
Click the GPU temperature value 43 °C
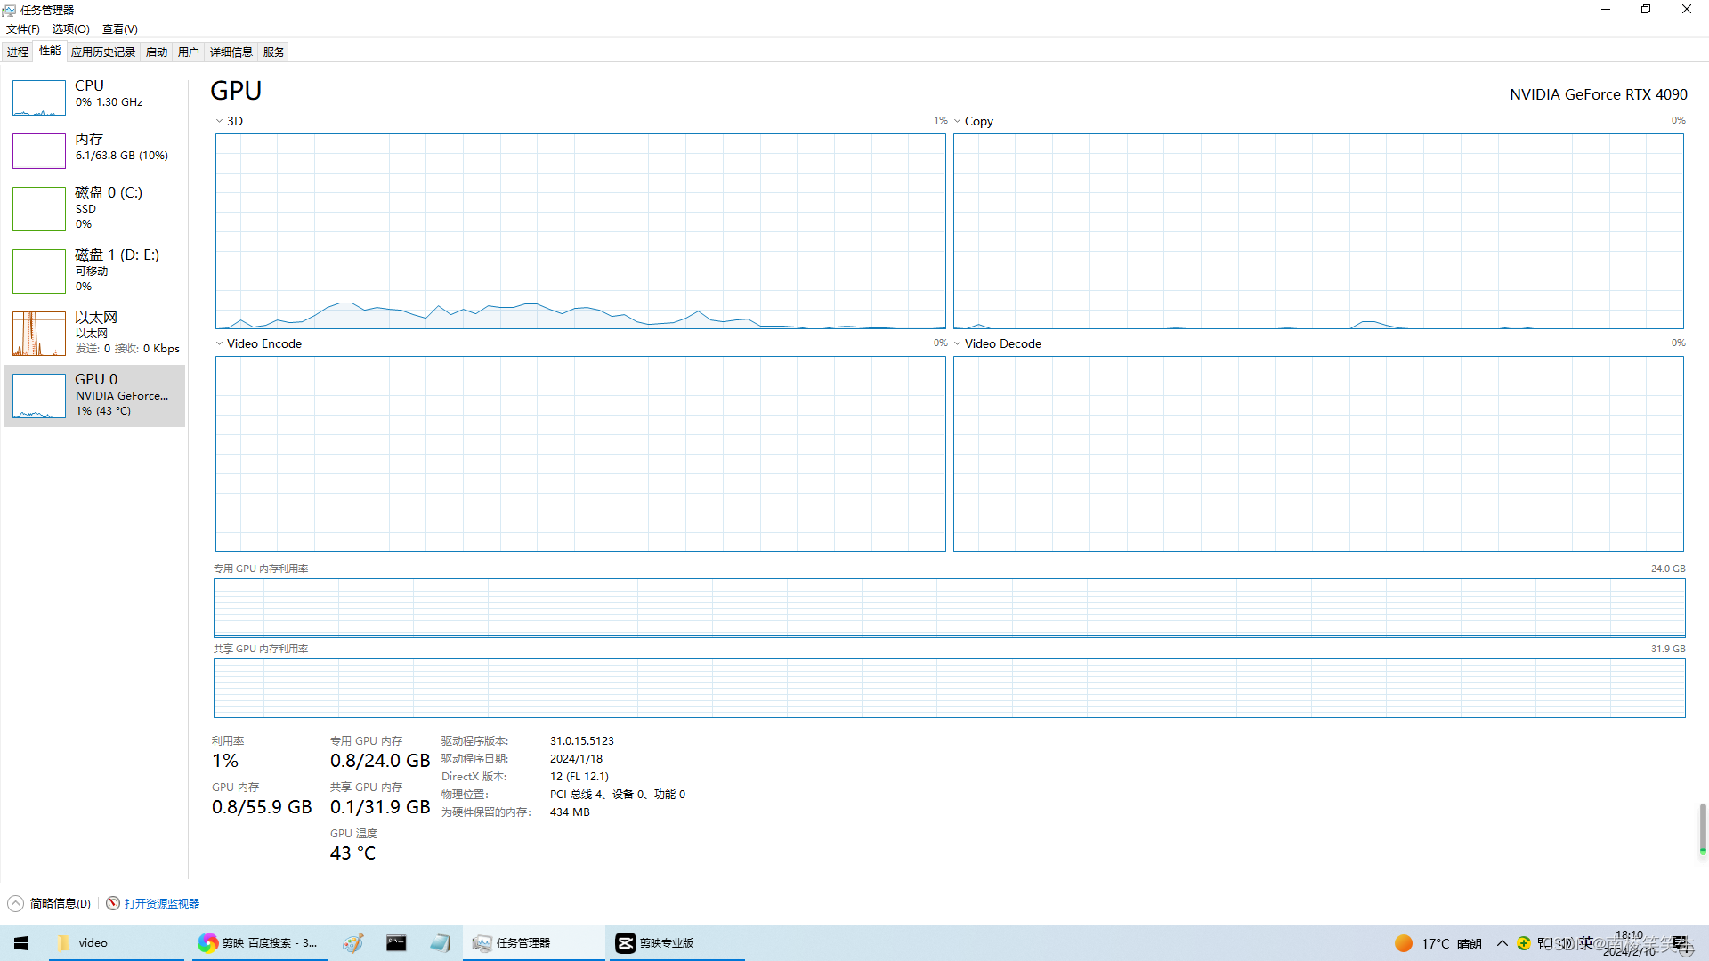(x=353, y=852)
